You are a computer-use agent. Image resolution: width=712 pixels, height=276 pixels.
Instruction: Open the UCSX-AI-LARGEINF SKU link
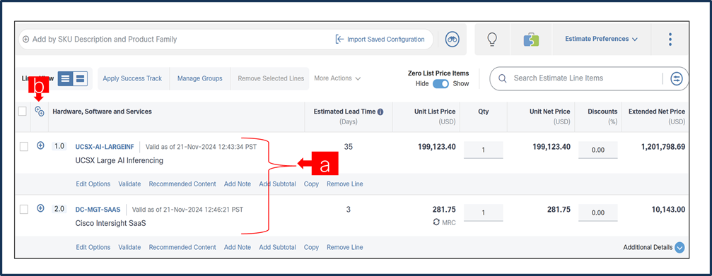click(x=105, y=146)
